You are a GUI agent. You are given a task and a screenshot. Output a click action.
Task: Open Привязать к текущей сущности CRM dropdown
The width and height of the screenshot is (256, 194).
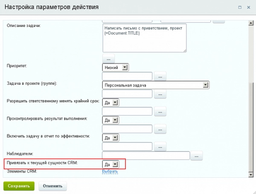[x=111, y=164]
